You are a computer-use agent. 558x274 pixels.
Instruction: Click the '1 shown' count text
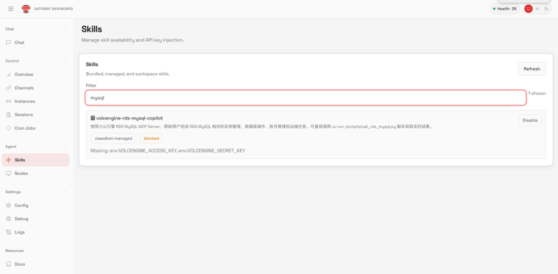click(537, 94)
